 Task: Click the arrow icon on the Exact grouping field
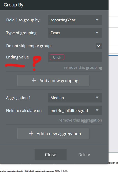(97, 33)
